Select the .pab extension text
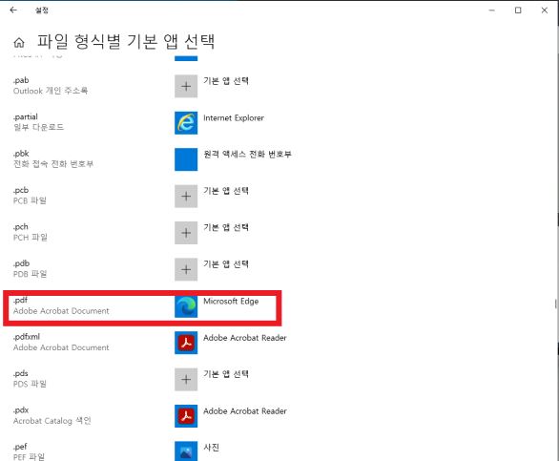Image resolution: width=559 pixels, height=461 pixels. click(x=21, y=80)
